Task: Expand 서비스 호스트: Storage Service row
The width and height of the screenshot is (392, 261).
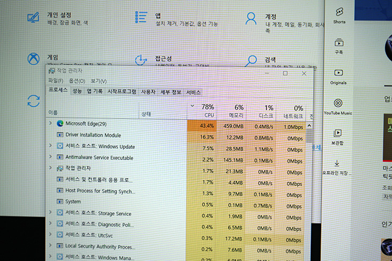Action: click(50, 212)
